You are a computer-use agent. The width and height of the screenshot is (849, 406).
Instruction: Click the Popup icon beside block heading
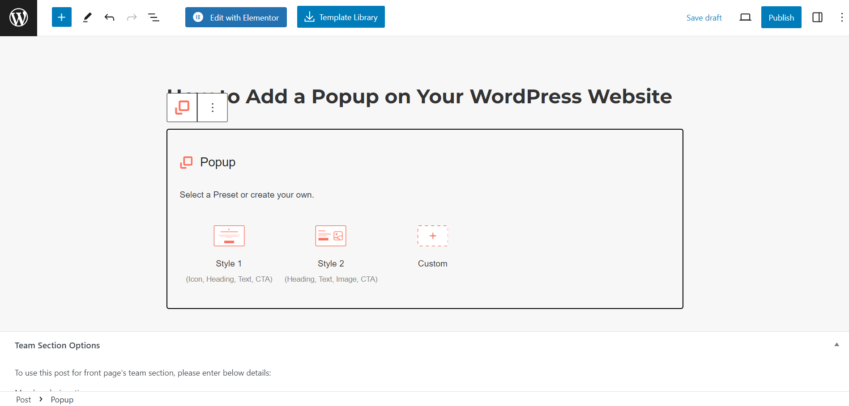[x=186, y=162]
